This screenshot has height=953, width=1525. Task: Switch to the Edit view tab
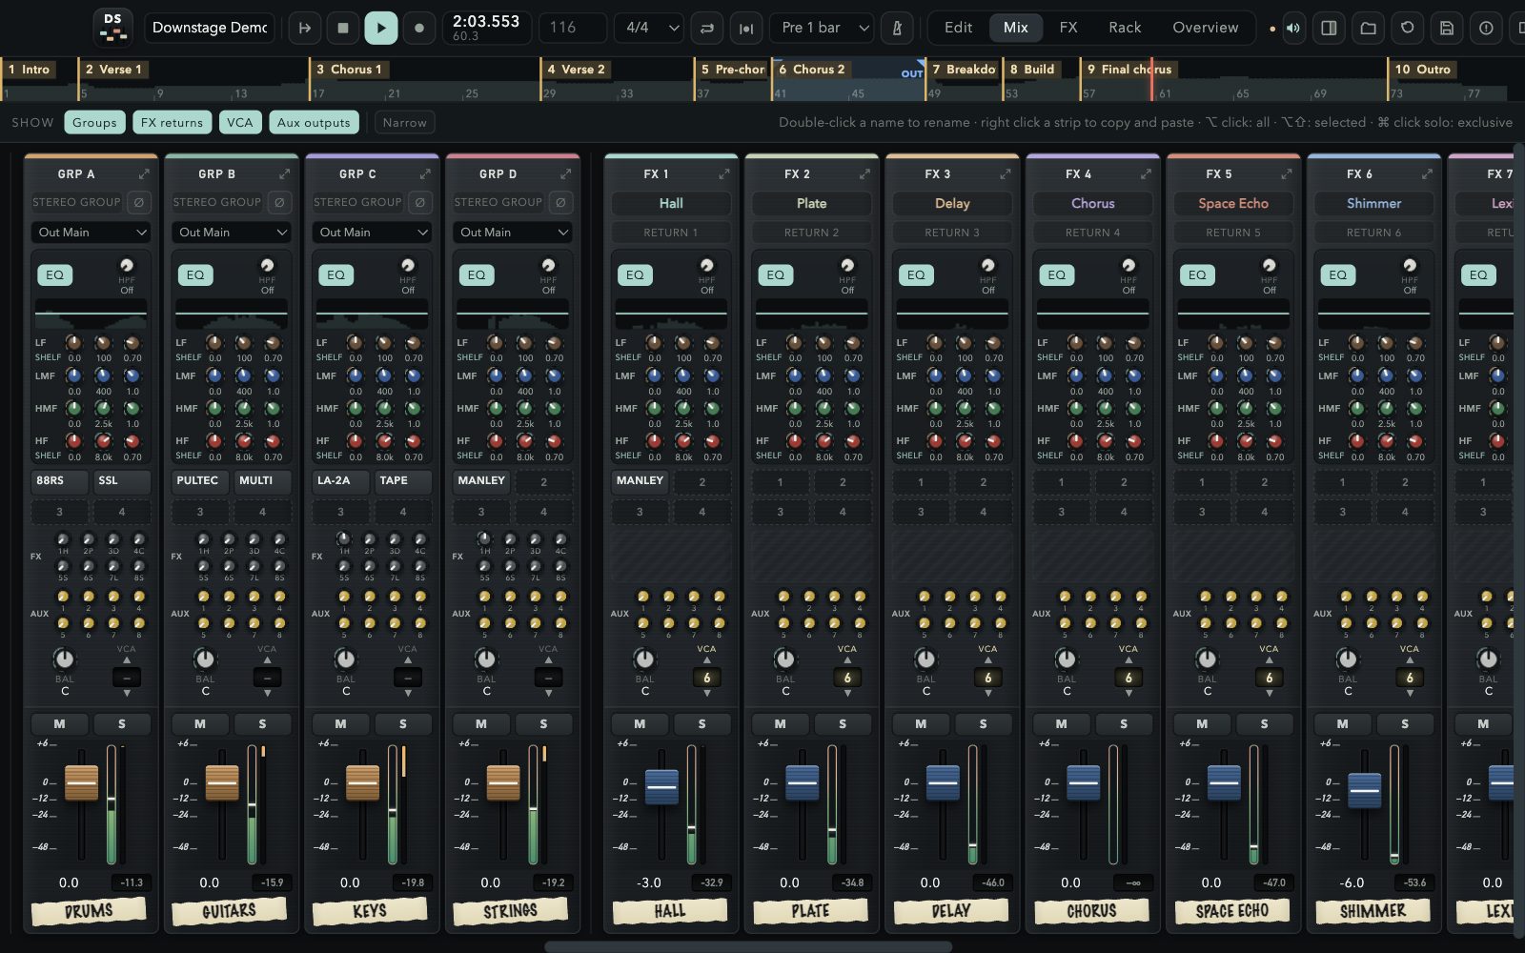958,28
